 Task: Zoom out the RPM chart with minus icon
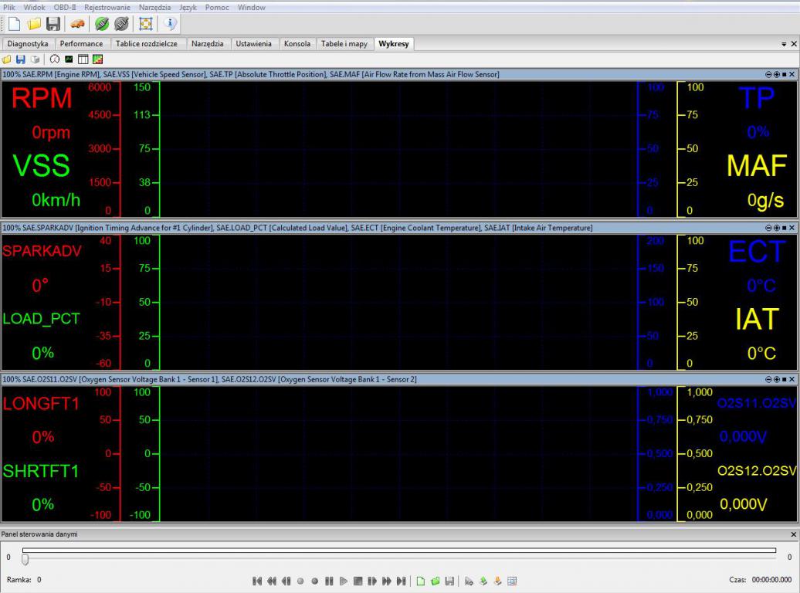(x=768, y=75)
